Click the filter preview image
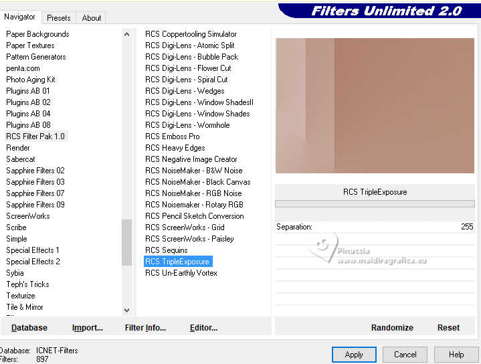This screenshot has height=364, width=481. click(375, 106)
